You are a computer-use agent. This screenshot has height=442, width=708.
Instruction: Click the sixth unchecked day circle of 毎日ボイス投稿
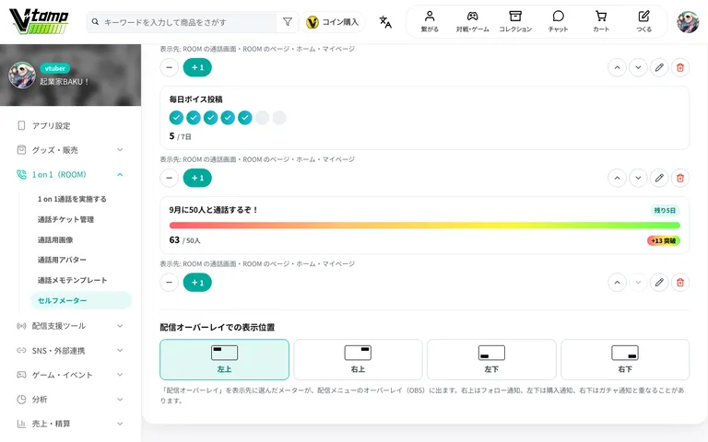(262, 118)
